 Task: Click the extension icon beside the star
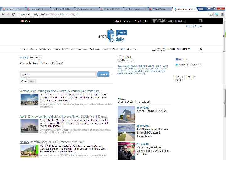tap(217, 14)
